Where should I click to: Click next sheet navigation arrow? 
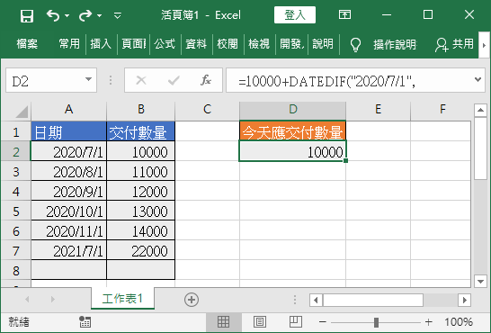(x=52, y=300)
